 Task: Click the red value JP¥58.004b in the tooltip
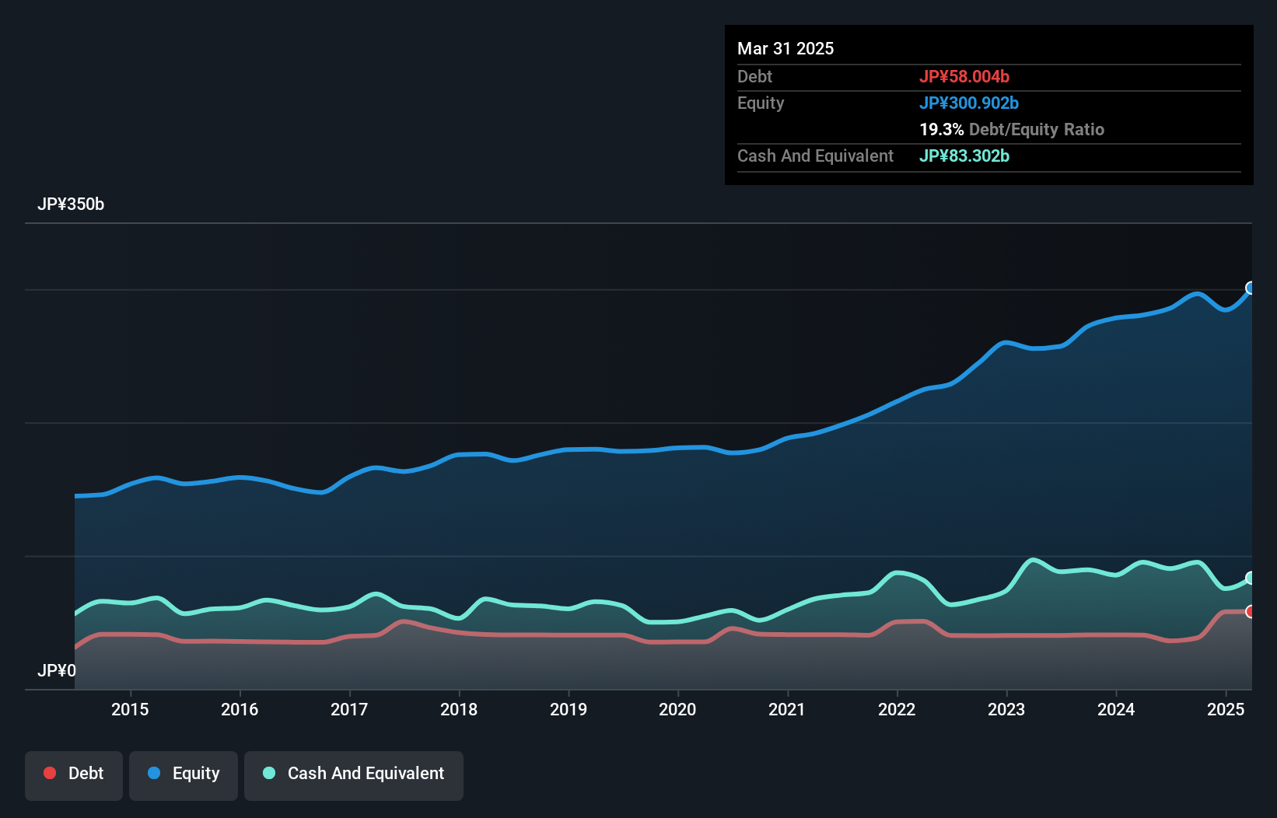pos(964,76)
